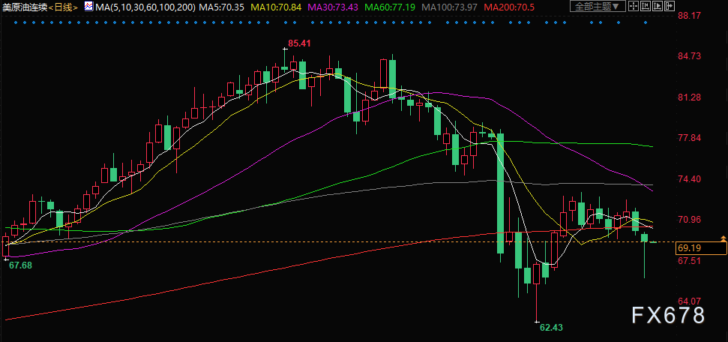Click the 81.28 axis value

pos(689,97)
